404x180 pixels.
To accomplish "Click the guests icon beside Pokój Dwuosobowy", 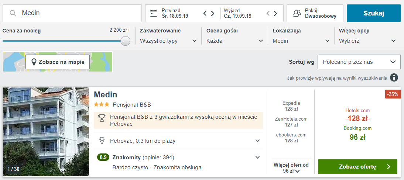I will tap(297, 13).
